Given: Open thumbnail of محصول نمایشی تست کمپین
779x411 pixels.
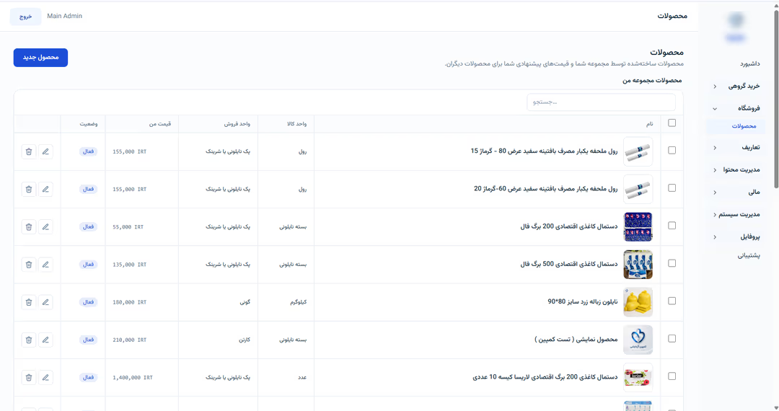Looking at the screenshot, I should click(638, 340).
